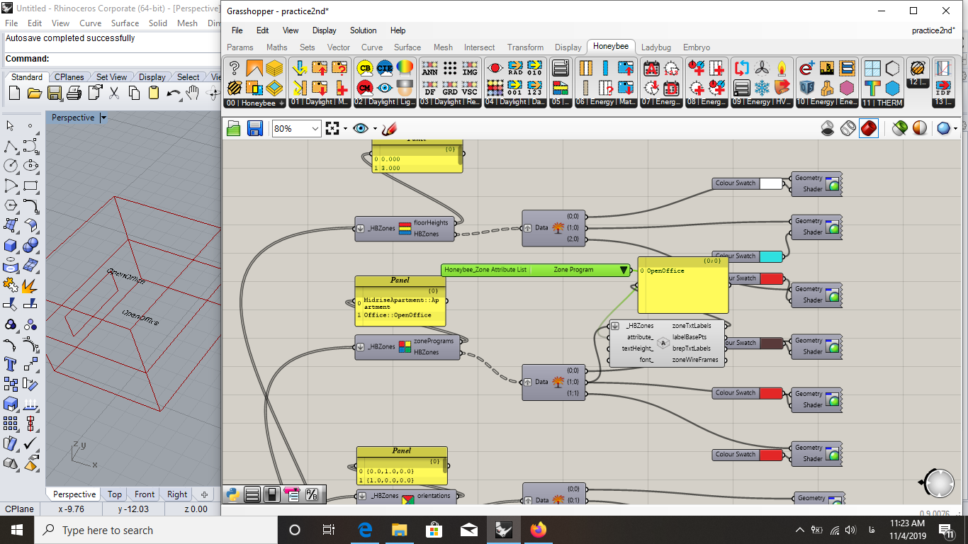Click the Honeybee question mark help component

click(x=235, y=68)
